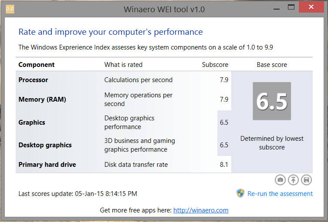
Task: Click the 'Winaero WEI tool v1.0' window title
Action: pyautogui.click(x=164, y=10)
